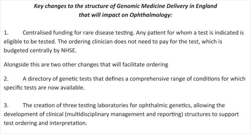Image resolution: width=251 pixels, height=134 pixels.
Task: Click the phrase 'specific tests are now available'
Action: tap(44, 88)
